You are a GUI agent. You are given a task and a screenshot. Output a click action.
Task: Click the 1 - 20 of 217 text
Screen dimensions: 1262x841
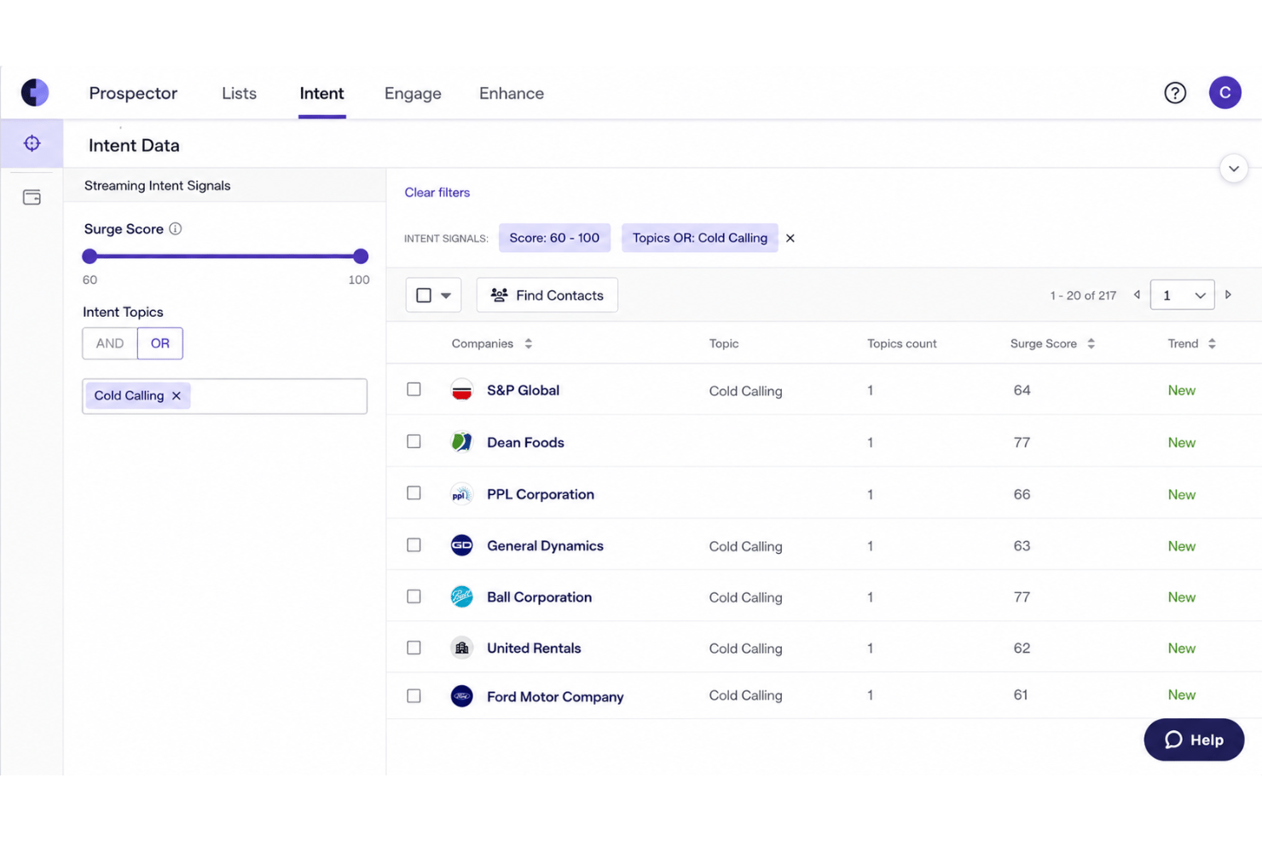tap(1083, 296)
